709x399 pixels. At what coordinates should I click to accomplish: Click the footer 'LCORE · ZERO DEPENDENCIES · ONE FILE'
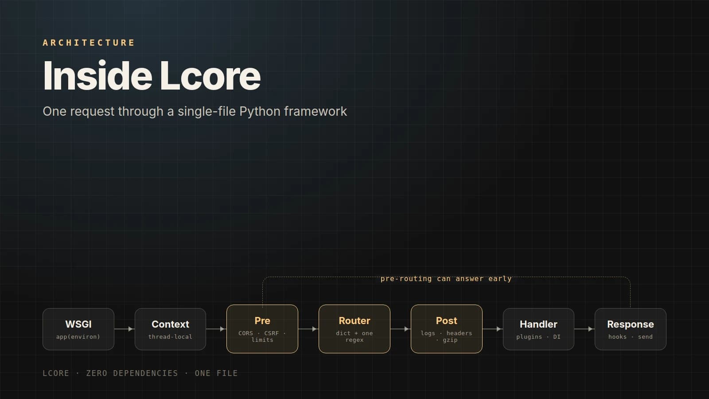[x=140, y=373]
